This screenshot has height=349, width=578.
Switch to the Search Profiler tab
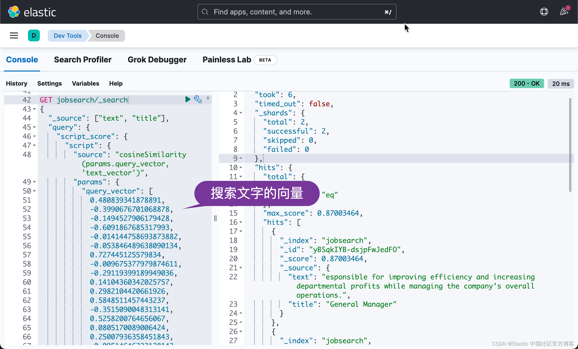click(83, 60)
